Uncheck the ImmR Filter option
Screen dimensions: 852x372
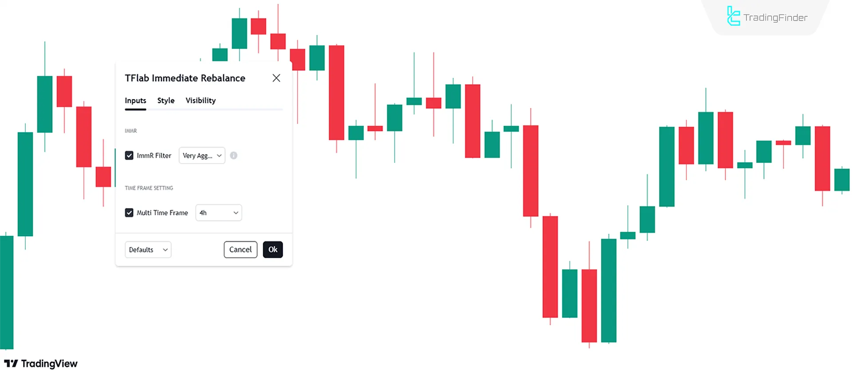tap(129, 155)
